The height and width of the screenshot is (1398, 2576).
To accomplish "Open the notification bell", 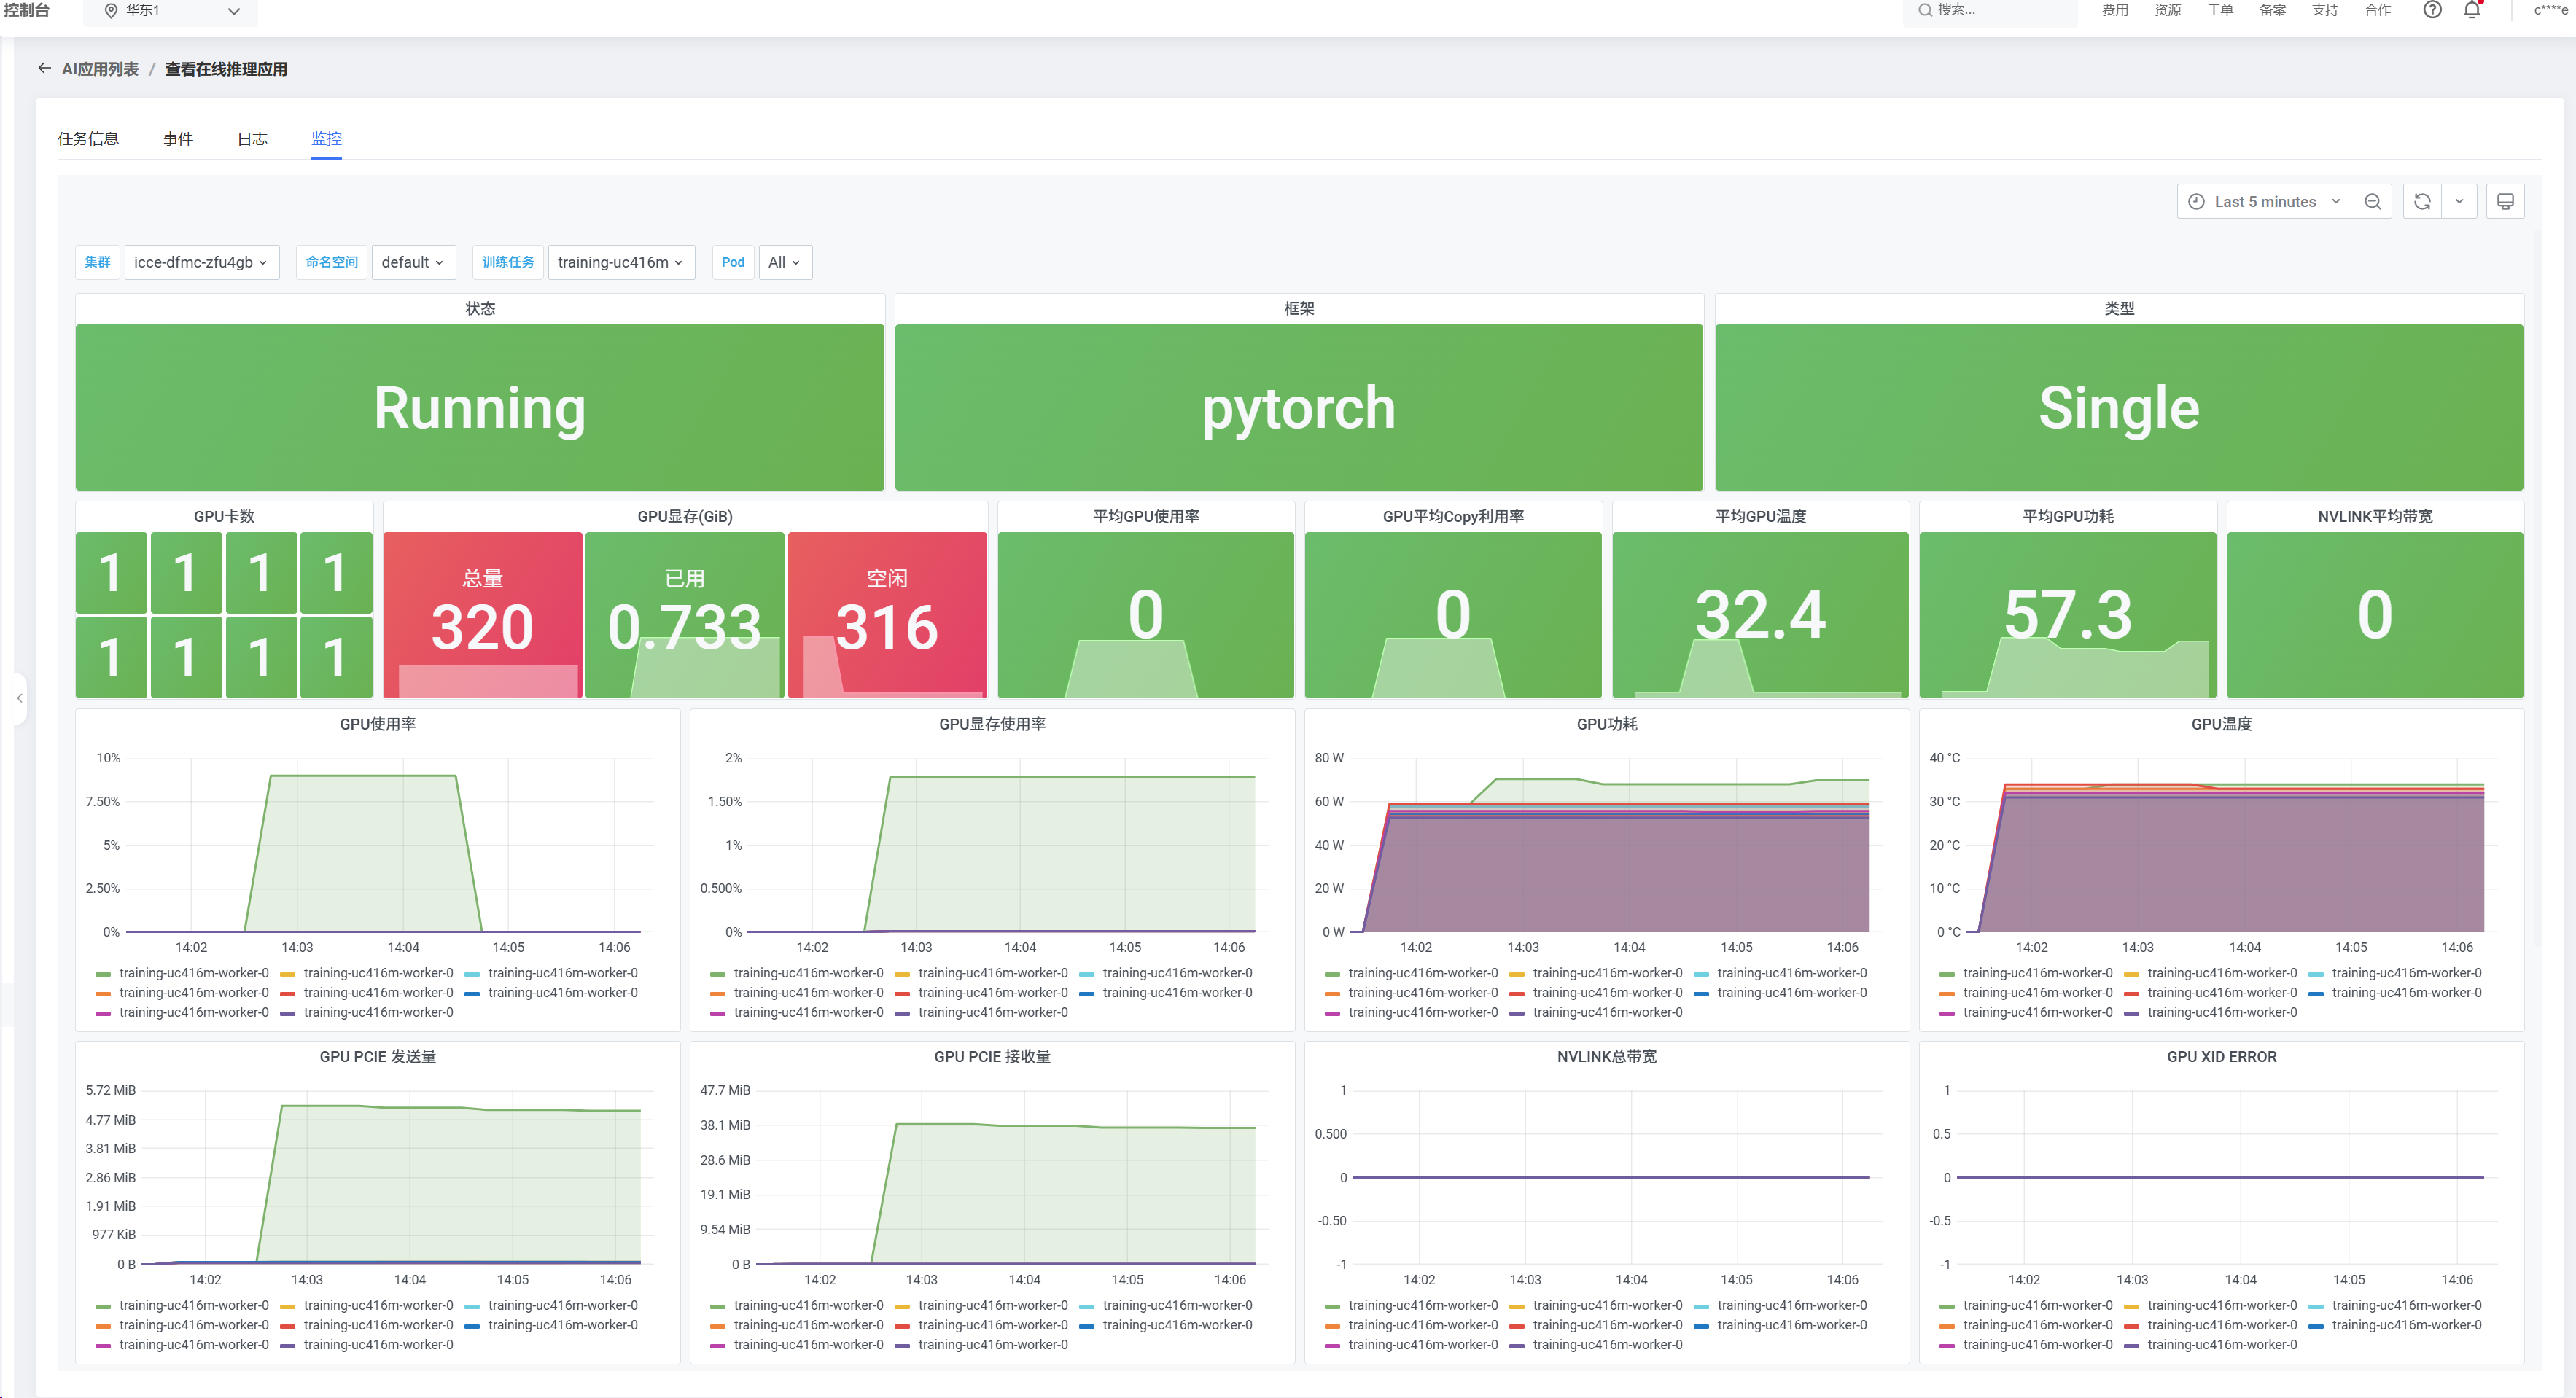I will click(2471, 10).
